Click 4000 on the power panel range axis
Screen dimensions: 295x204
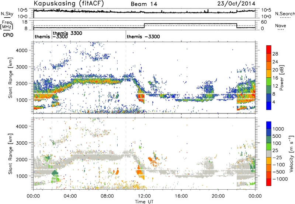pyautogui.click(x=21, y=50)
